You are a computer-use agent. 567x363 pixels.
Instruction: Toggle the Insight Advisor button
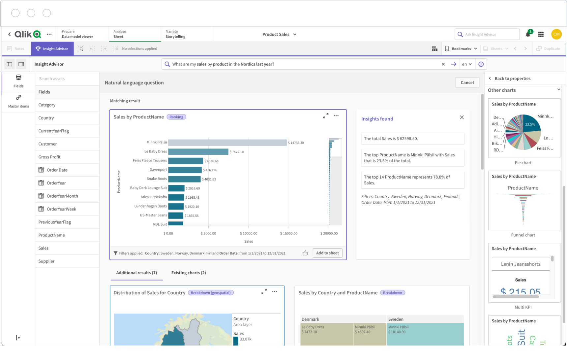tap(52, 49)
